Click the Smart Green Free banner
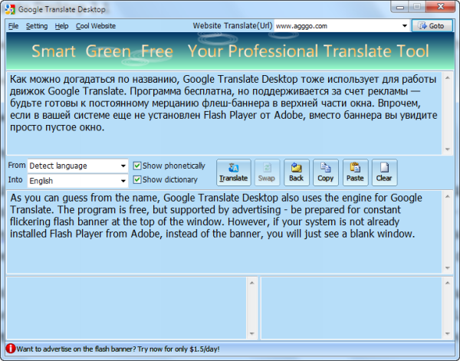 (230, 51)
